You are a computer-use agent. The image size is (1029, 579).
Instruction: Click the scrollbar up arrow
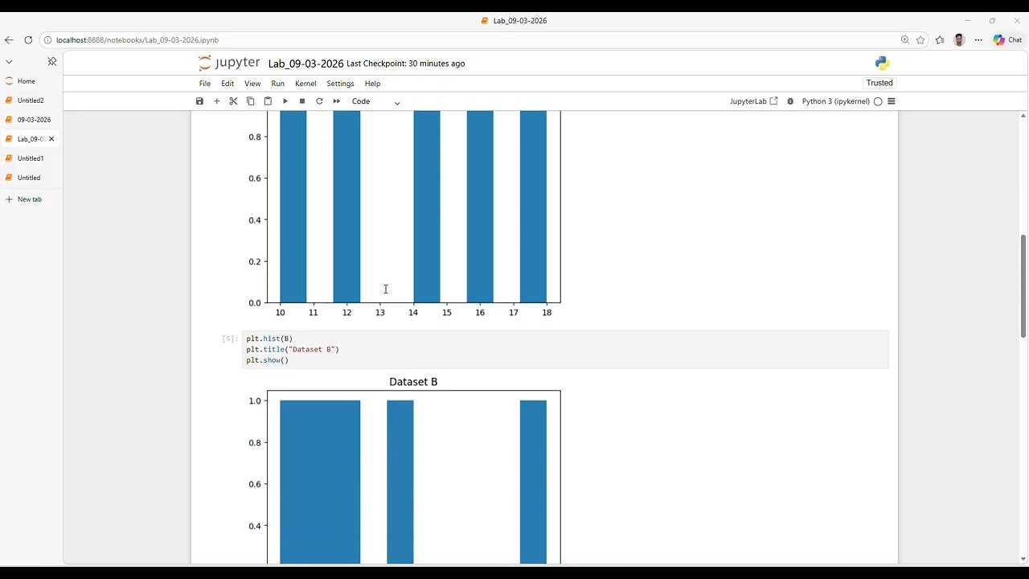point(1023,116)
